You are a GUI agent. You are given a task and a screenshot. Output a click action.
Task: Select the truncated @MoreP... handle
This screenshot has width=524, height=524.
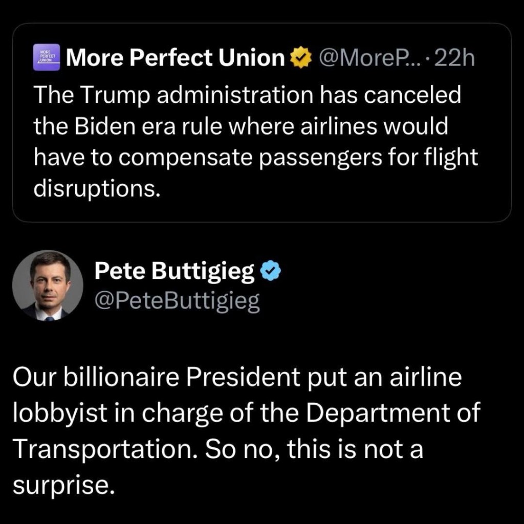pos(367,59)
